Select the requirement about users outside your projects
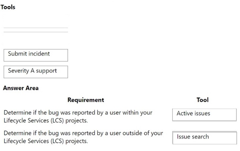The height and width of the screenshot is (151, 240). point(83,137)
